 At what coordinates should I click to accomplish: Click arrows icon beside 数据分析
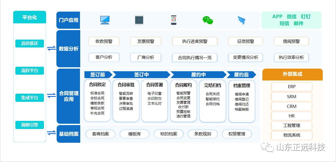point(51,48)
